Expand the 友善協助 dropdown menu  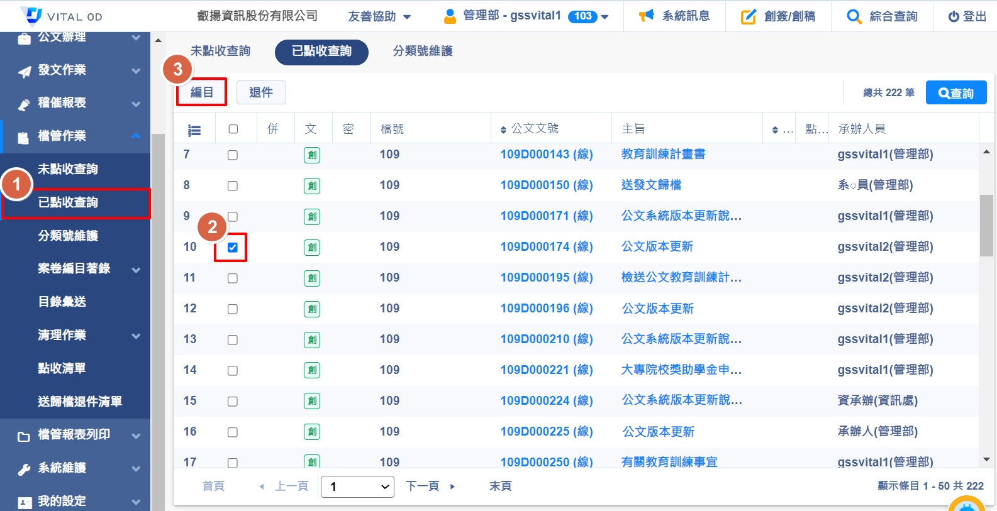[379, 16]
